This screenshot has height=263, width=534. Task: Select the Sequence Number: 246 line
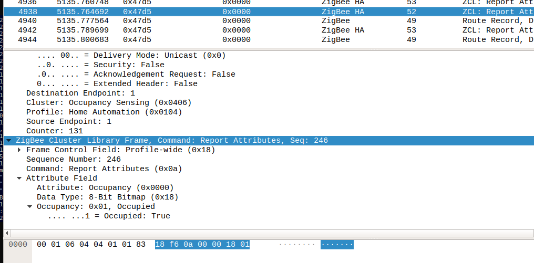[x=74, y=159]
